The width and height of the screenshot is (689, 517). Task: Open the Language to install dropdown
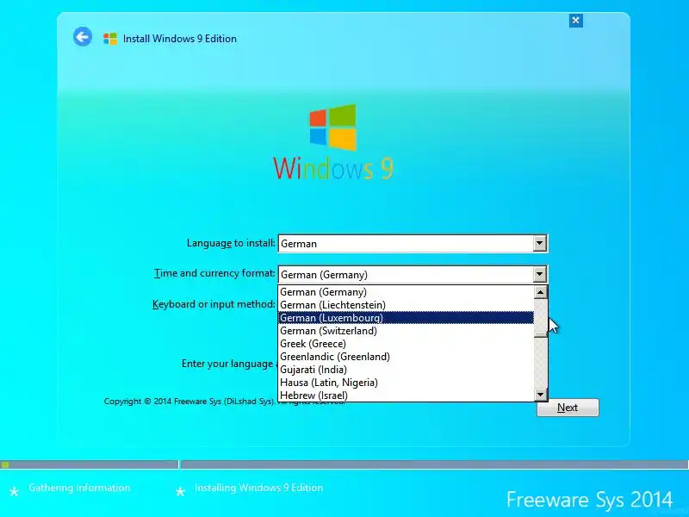(413, 244)
